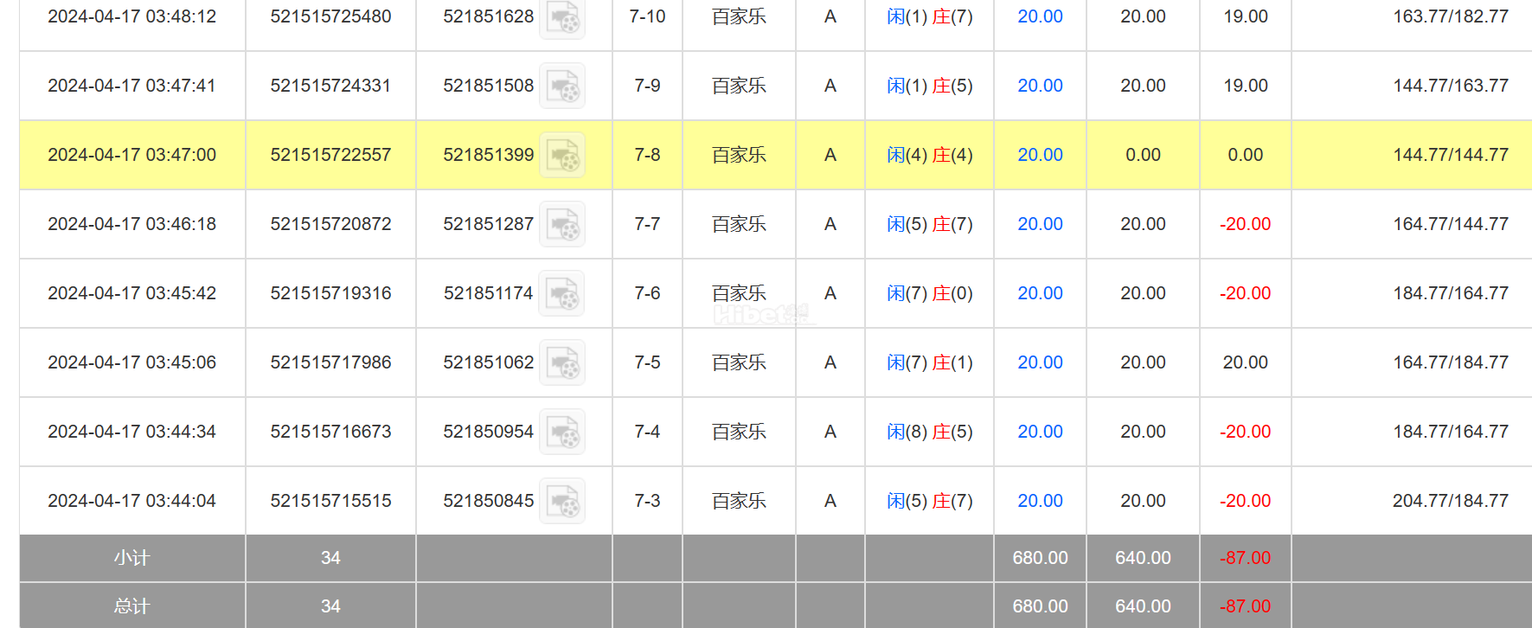Select order number 521515724331
The height and width of the screenshot is (628, 1532).
coord(330,86)
